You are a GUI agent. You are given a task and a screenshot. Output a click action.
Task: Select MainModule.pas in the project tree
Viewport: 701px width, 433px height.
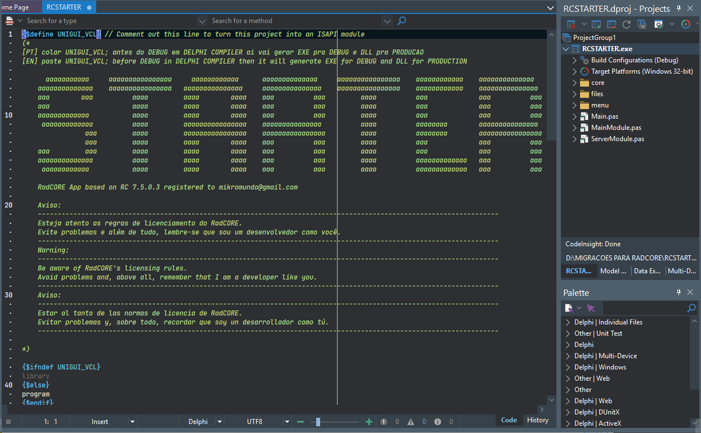[x=616, y=128]
